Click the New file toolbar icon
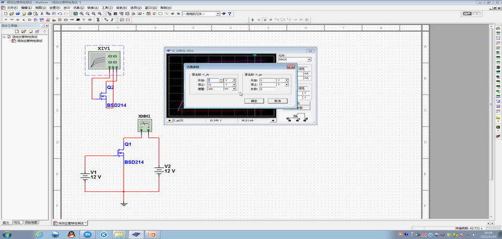Image resolution: width=502 pixels, height=239 pixels. coord(5,14)
